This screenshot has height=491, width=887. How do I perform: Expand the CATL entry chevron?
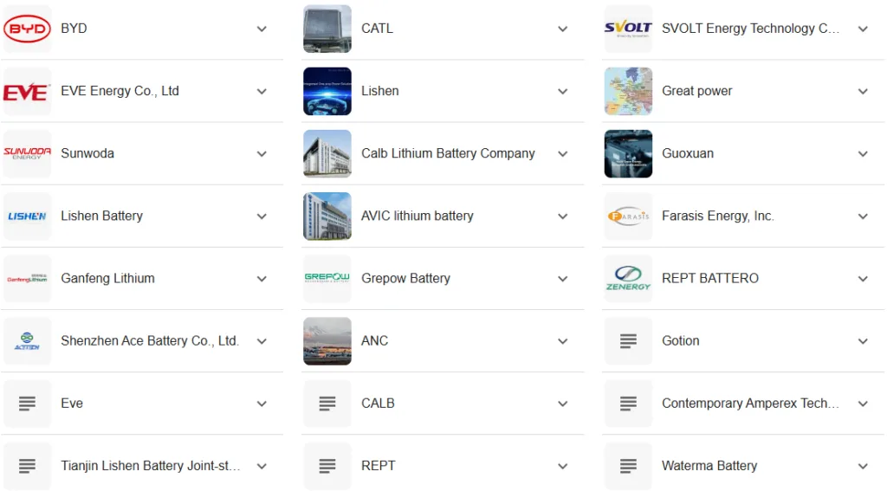click(562, 29)
